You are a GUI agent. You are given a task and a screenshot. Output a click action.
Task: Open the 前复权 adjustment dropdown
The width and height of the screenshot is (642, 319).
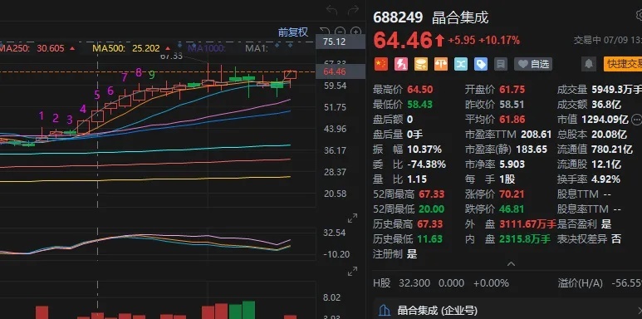click(x=293, y=32)
